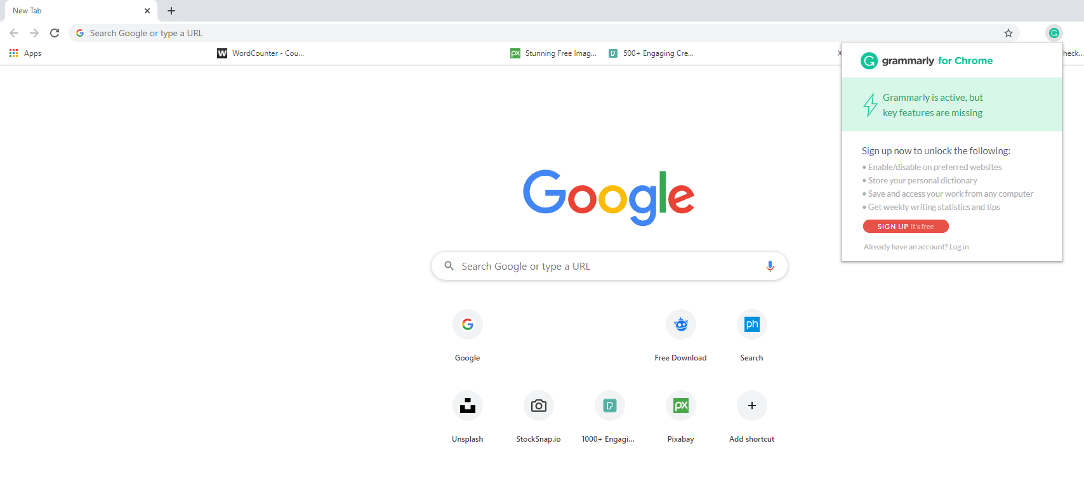This screenshot has height=495, width=1084.
Task: Select the New Tab browser tab
Action: click(x=81, y=11)
